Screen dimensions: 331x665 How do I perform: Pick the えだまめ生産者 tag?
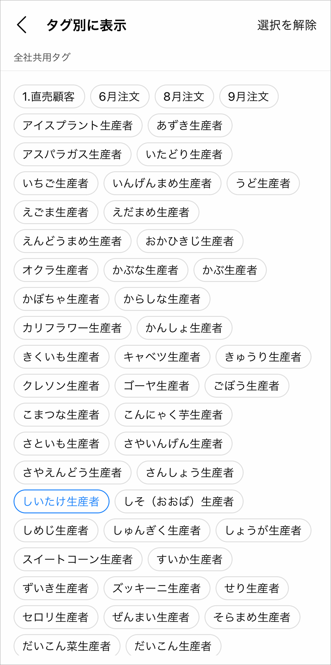coord(151,212)
